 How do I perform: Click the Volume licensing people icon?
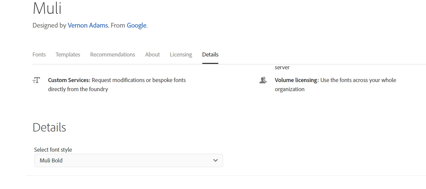click(x=263, y=80)
